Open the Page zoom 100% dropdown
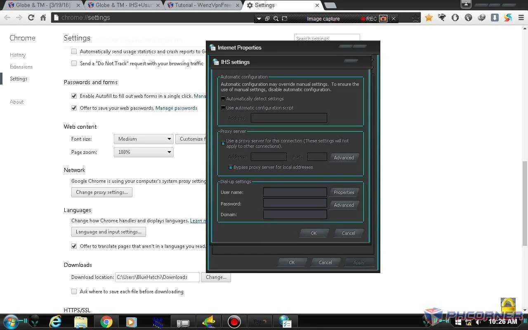The image size is (528, 330). (144, 152)
